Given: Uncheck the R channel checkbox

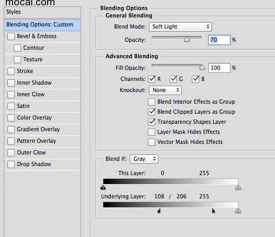Looking at the screenshot, I should click(x=152, y=79).
